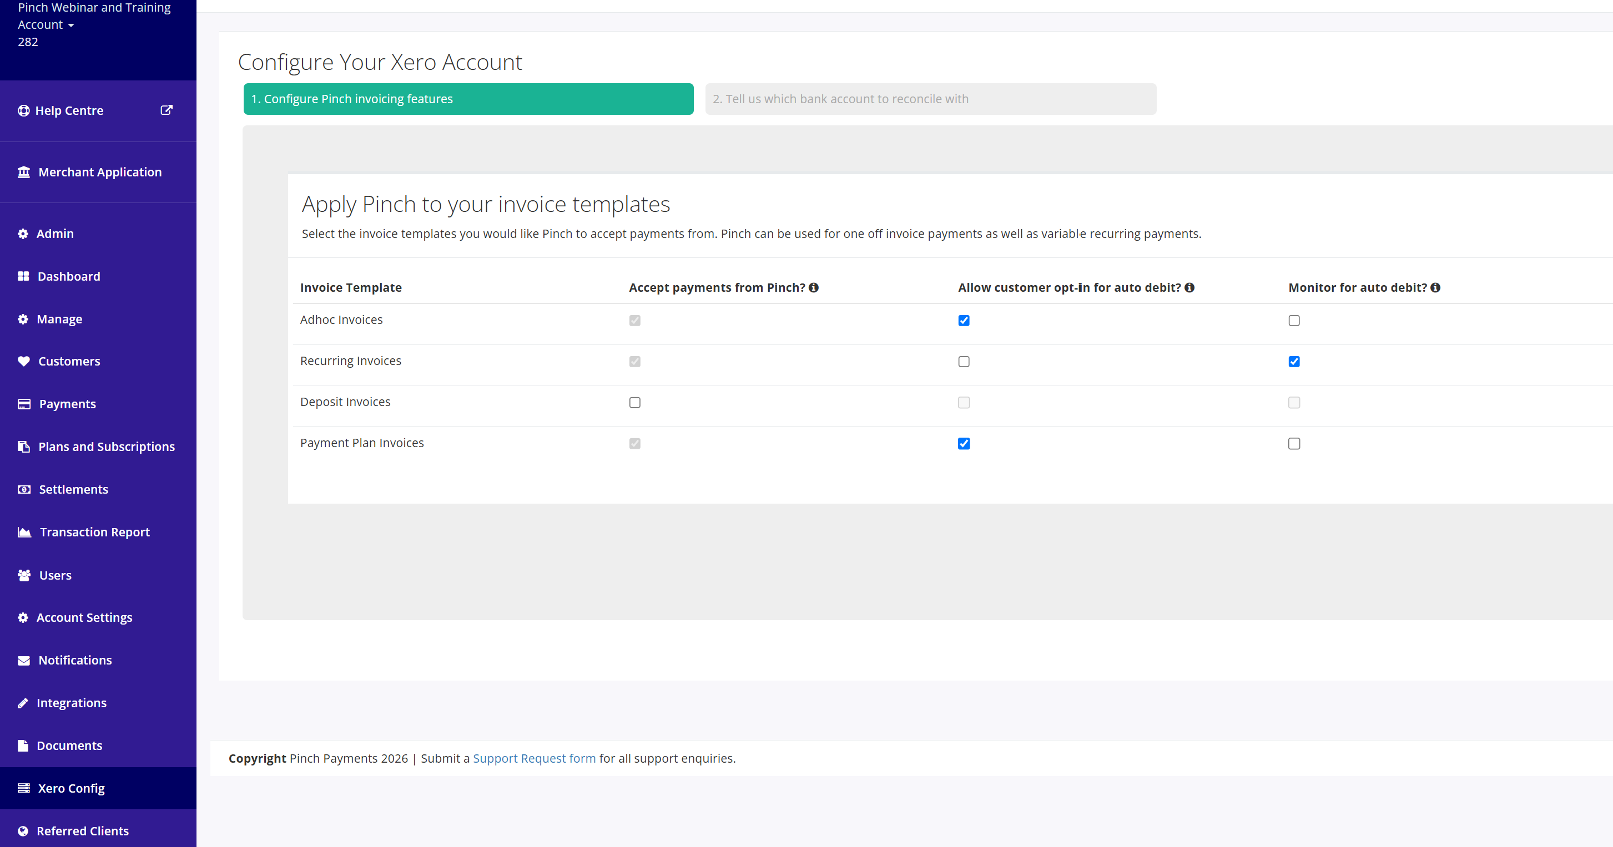Click the Payments credit card icon
The height and width of the screenshot is (847, 1613).
coord(24,404)
